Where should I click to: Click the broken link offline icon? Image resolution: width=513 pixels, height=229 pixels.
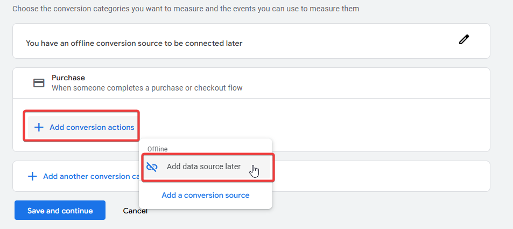click(152, 166)
